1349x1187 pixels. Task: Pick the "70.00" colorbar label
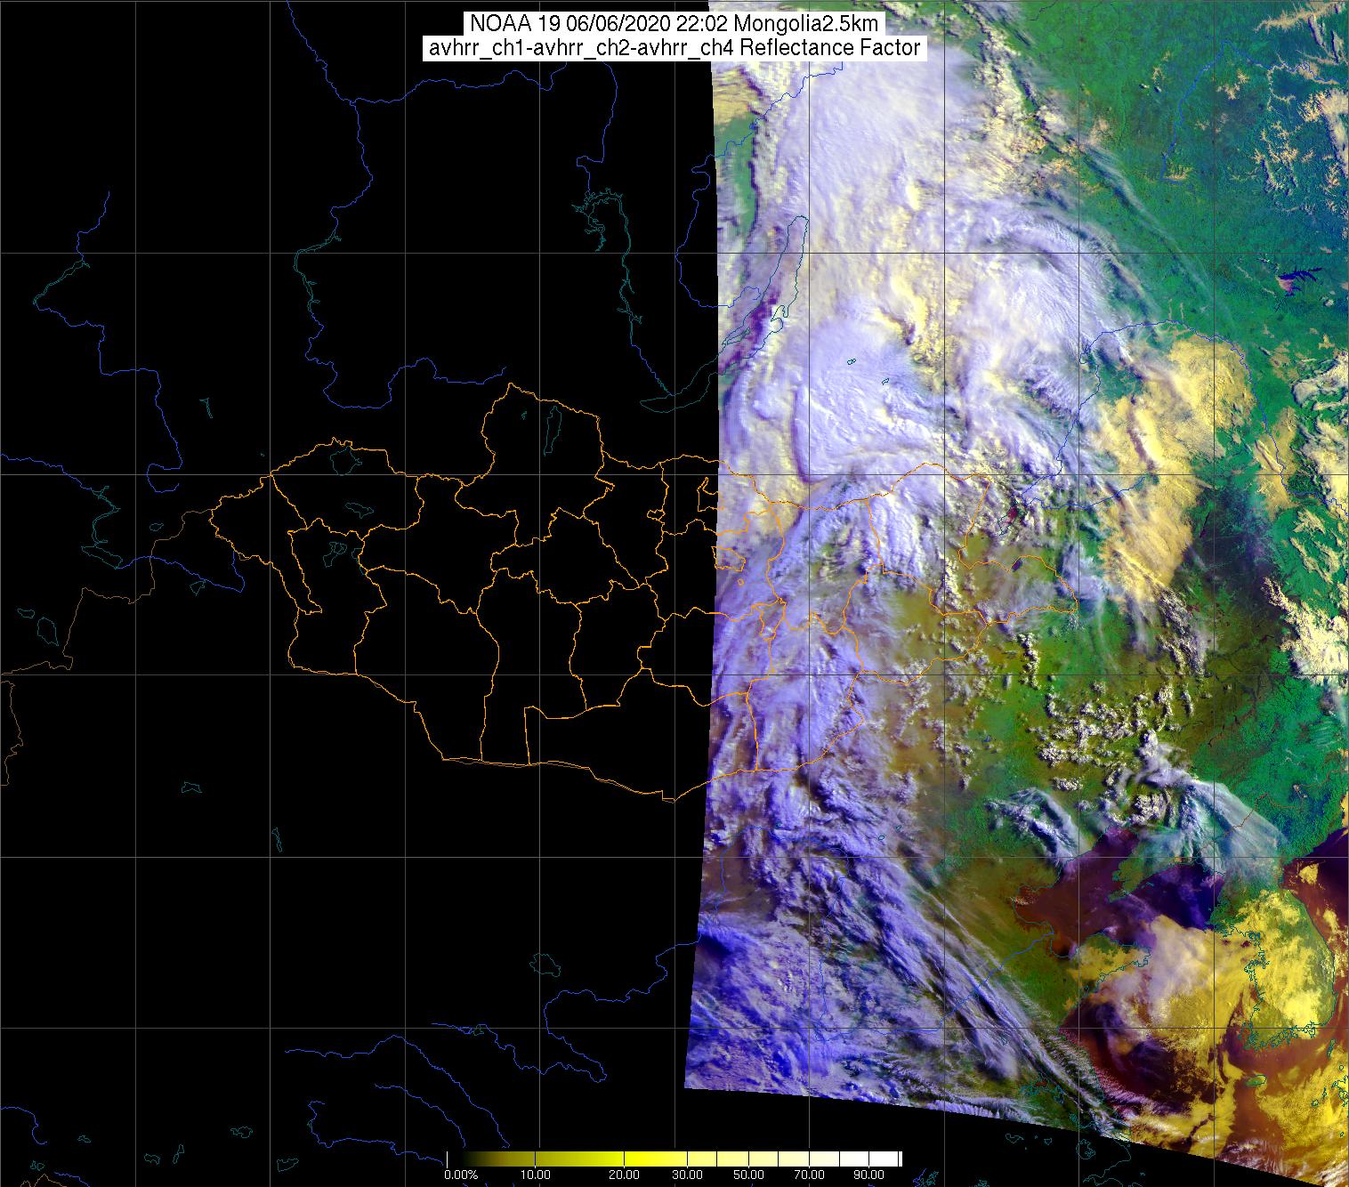(x=810, y=1175)
